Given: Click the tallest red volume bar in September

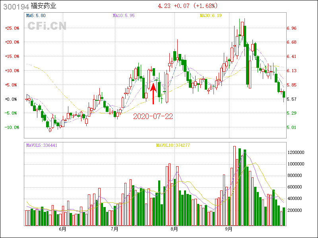Looking at the screenshot, I should coord(235,186).
